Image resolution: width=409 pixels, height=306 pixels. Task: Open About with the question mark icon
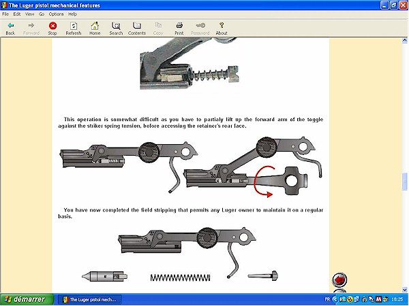[x=222, y=25]
